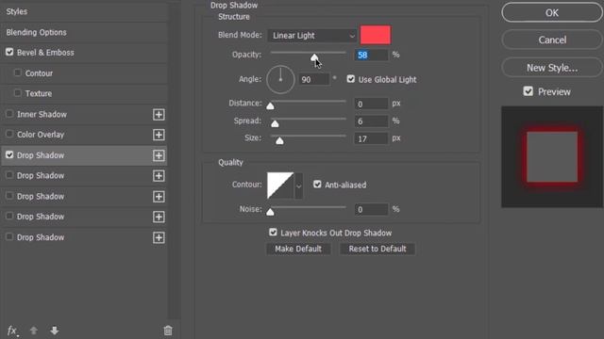Duplicate the highlighted Drop Shadow using its plus icon

(x=159, y=155)
